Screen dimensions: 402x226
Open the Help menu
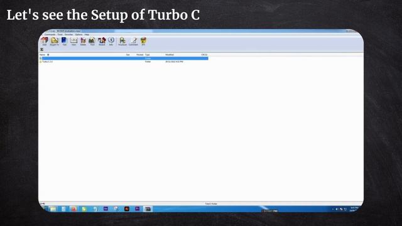click(87, 35)
